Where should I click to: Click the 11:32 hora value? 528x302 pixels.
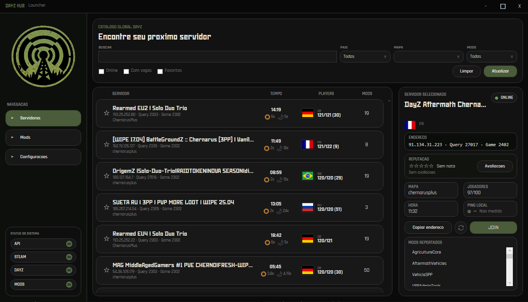point(413,211)
